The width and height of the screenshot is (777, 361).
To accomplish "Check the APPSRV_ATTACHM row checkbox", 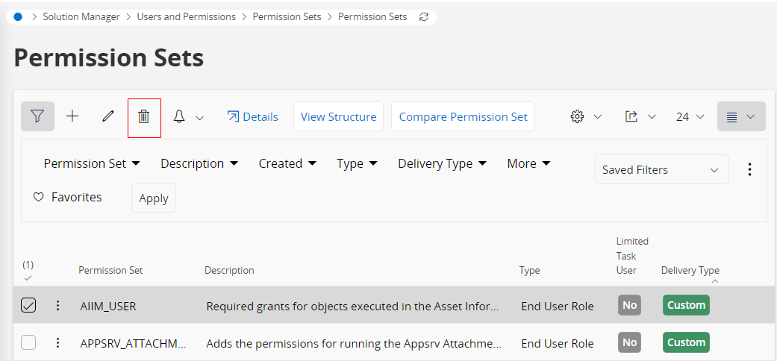I will [x=28, y=342].
